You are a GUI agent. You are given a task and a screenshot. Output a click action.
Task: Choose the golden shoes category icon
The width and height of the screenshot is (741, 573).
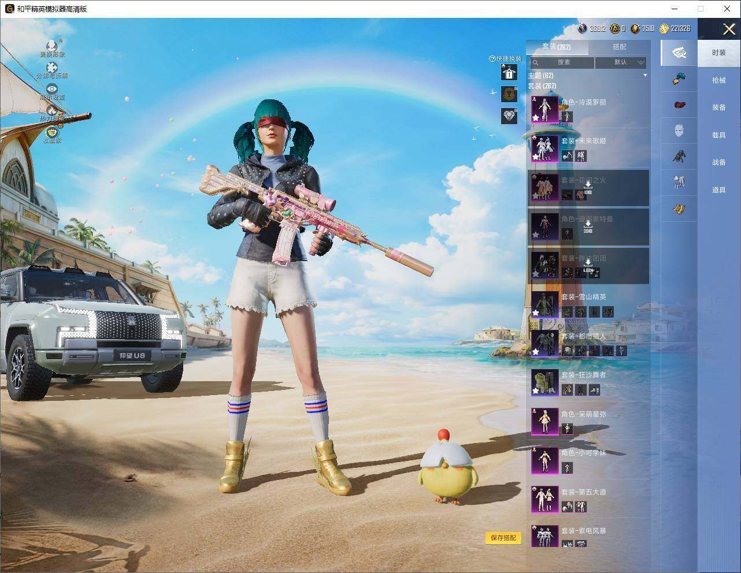(679, 209)
